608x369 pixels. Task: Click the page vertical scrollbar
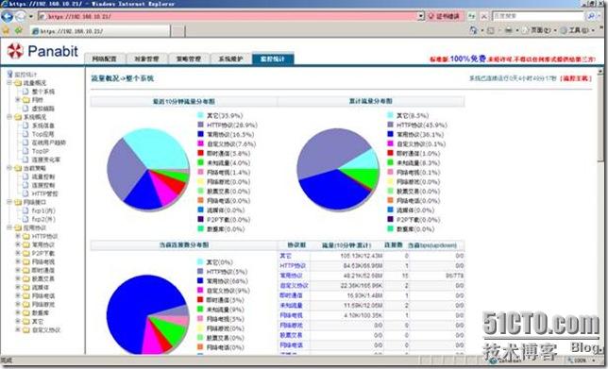[600, 212]
